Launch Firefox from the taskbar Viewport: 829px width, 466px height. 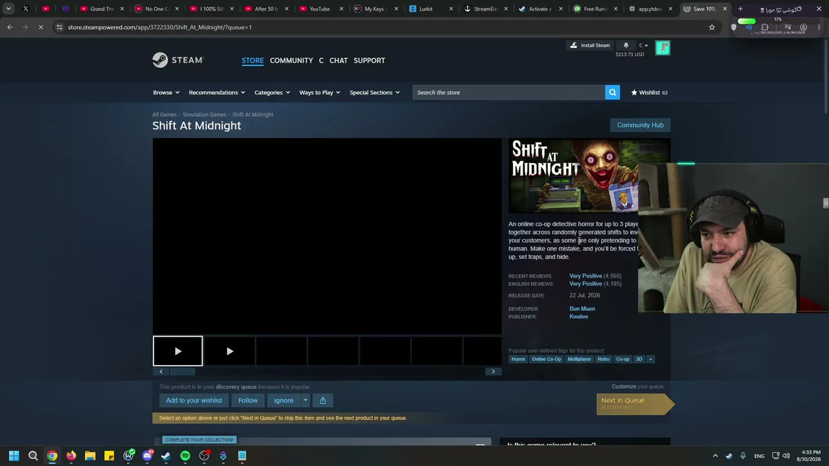point(71,456)
